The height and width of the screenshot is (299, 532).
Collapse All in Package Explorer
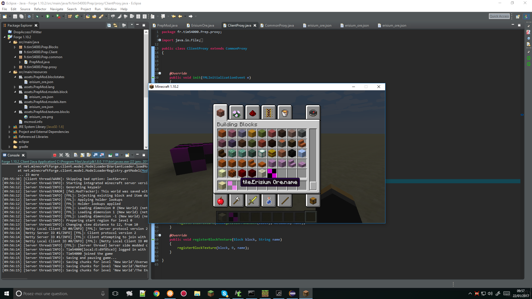point(109,25)
